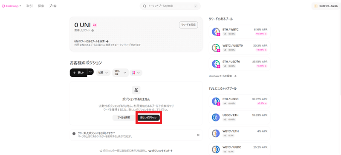The height and width of the screenshot is (155, 341).
Task: Open the 状態 filter dropdown
Action: (x=103, y=73)
